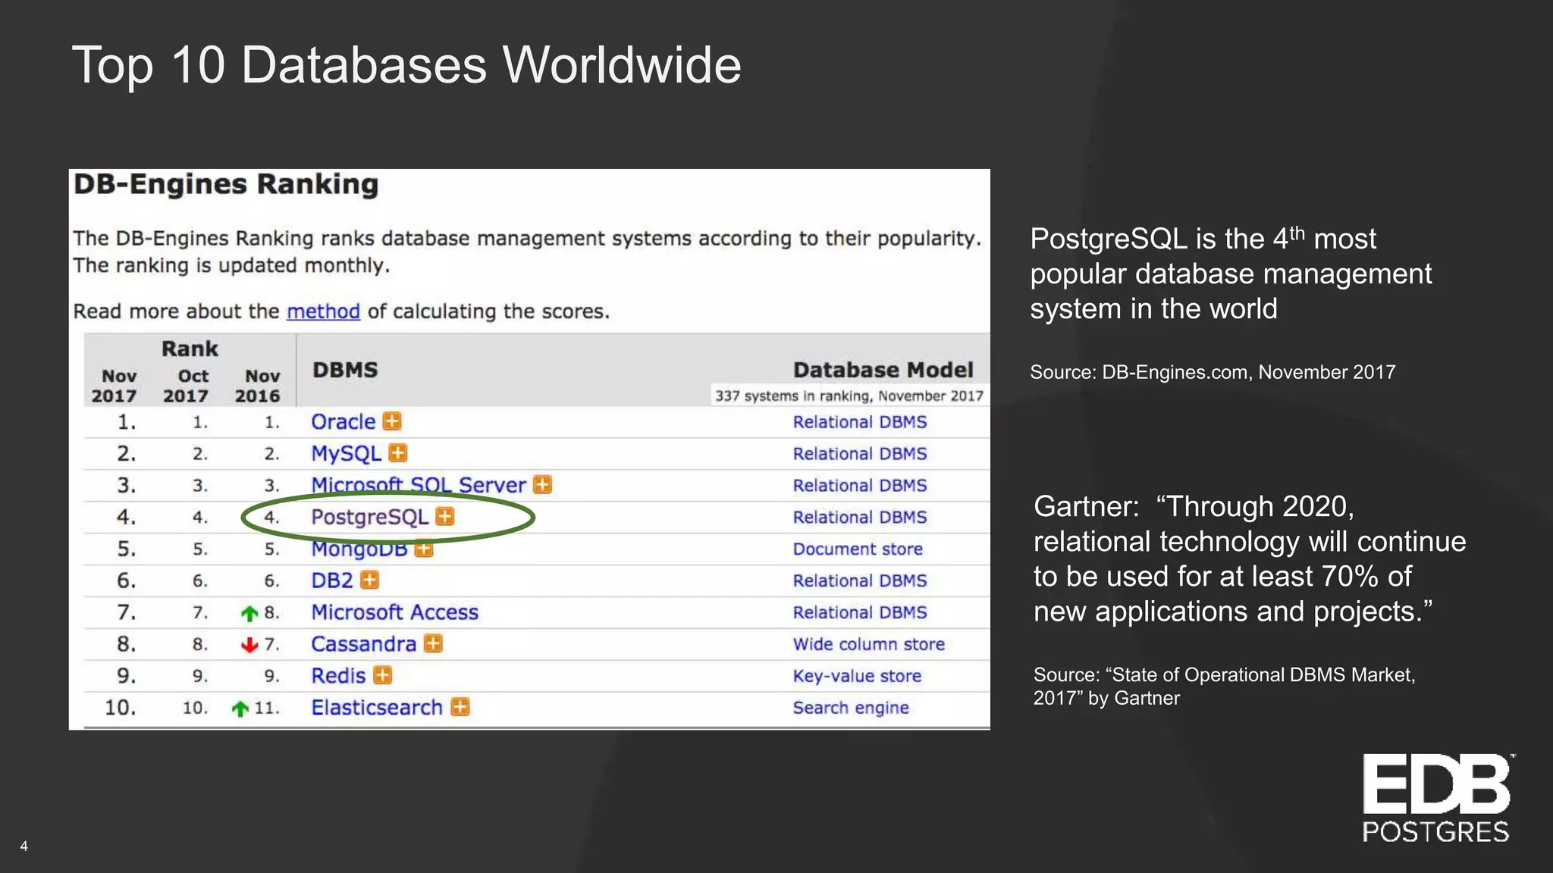Screen dimensions: 1553x873
Task: Open the MongoDB link
Action: pos(359,549)
